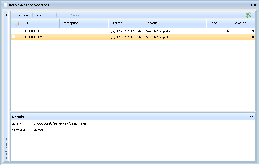260x165 pixels.
Task: Close the Active/Recent Searches window
Action: coord(255,5)
